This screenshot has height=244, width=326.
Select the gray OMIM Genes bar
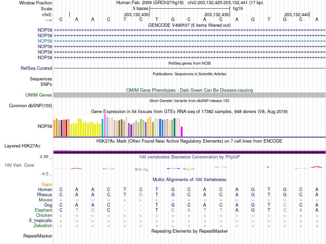(189, 95)
